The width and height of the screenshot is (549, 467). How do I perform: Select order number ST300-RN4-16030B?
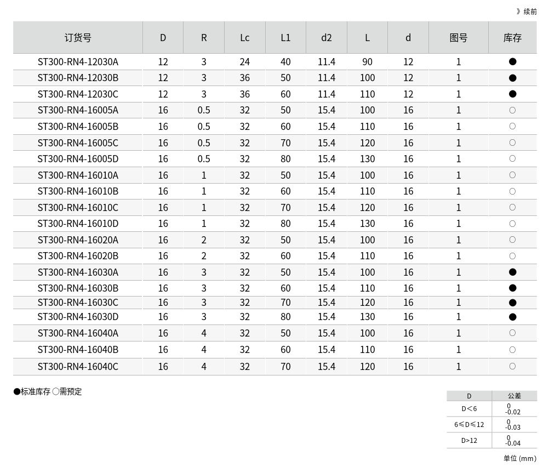coord(78,288)
